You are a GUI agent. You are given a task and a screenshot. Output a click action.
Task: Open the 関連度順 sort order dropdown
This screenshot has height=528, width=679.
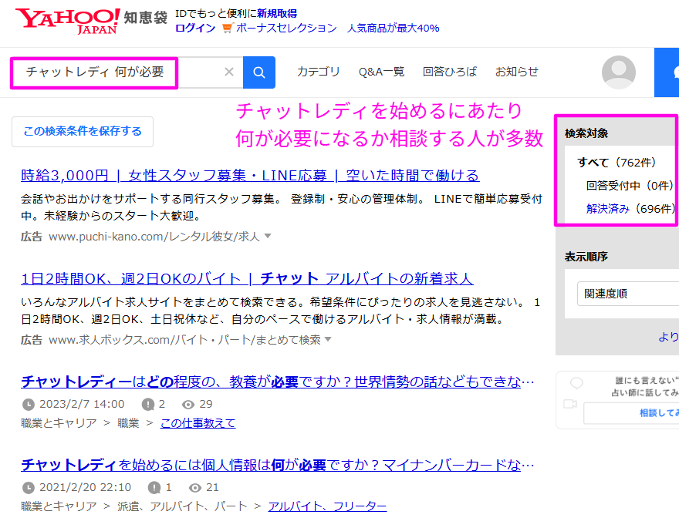pos(628,294)
